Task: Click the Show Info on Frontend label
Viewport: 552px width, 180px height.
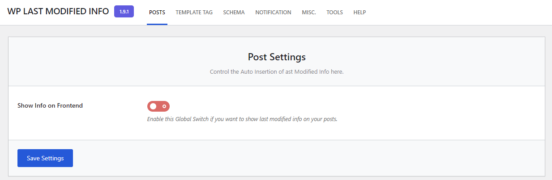Action: 50,106
